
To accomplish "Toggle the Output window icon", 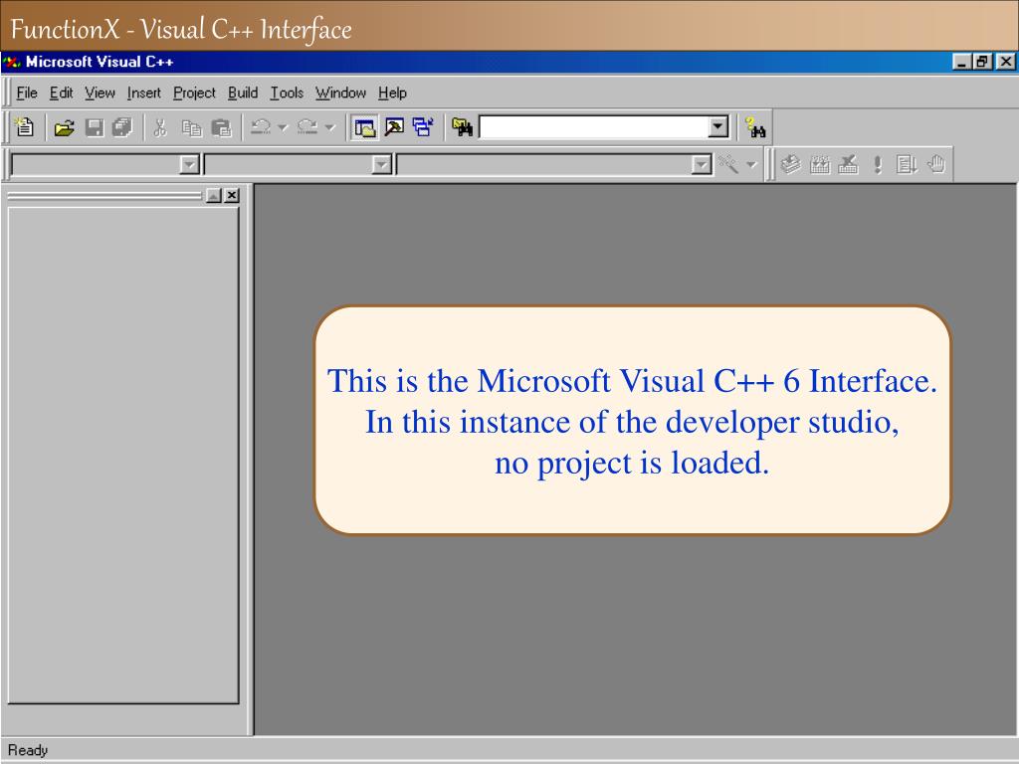I will point(394,127).
